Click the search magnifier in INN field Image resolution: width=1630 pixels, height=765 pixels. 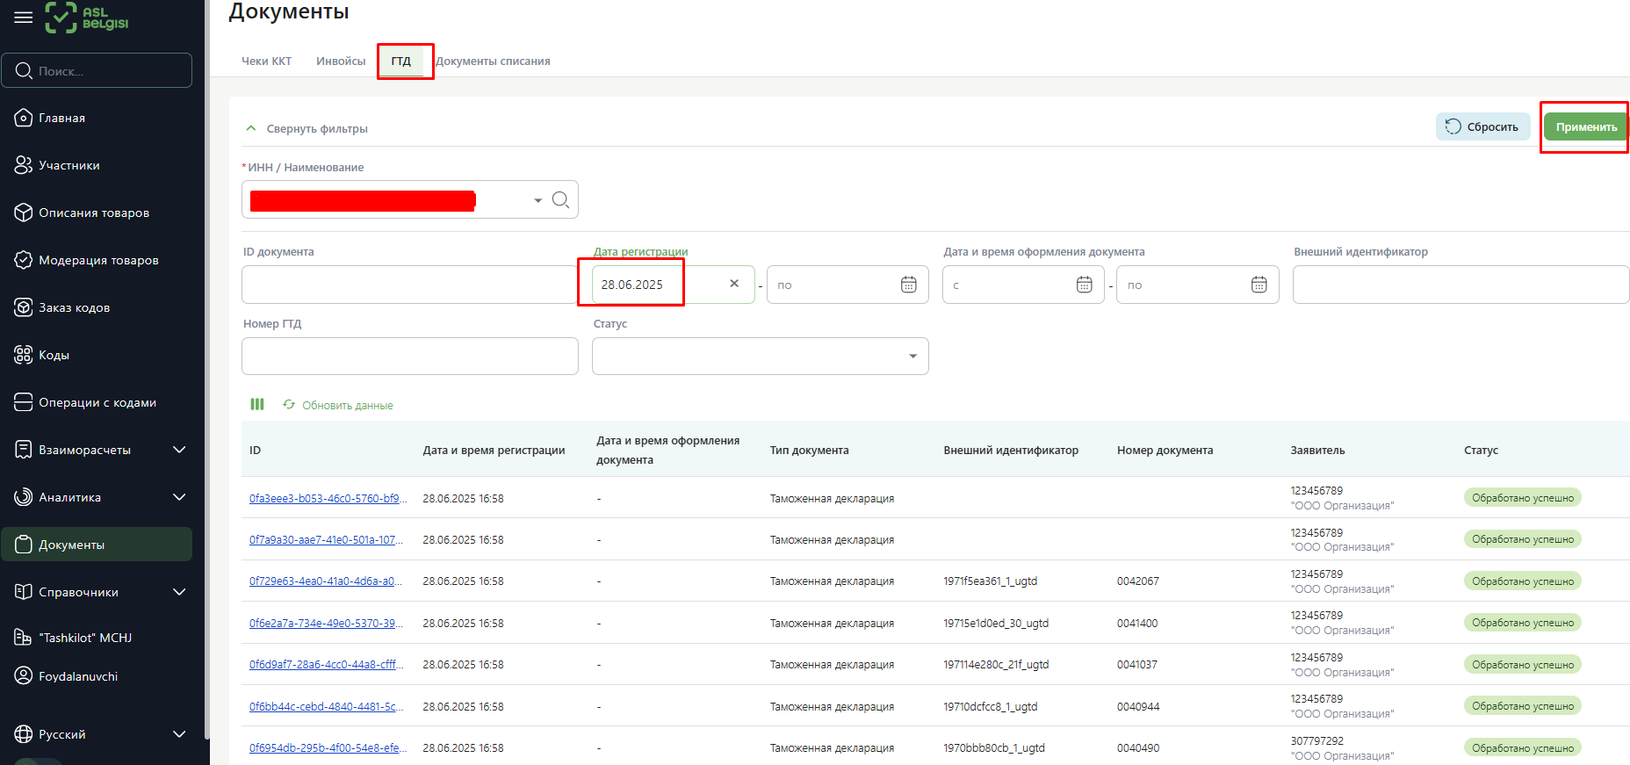[560, 200]
